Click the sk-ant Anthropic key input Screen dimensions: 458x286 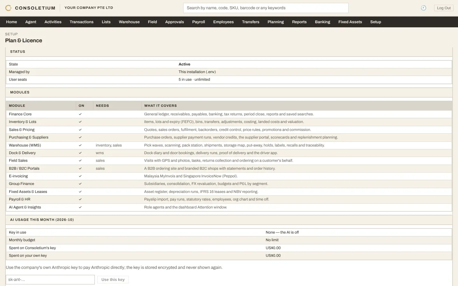click(x=50, y=280)
